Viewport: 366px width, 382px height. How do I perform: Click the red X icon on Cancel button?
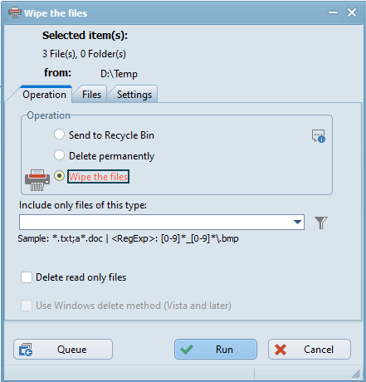pyautogui.click(x=281, y=350)
